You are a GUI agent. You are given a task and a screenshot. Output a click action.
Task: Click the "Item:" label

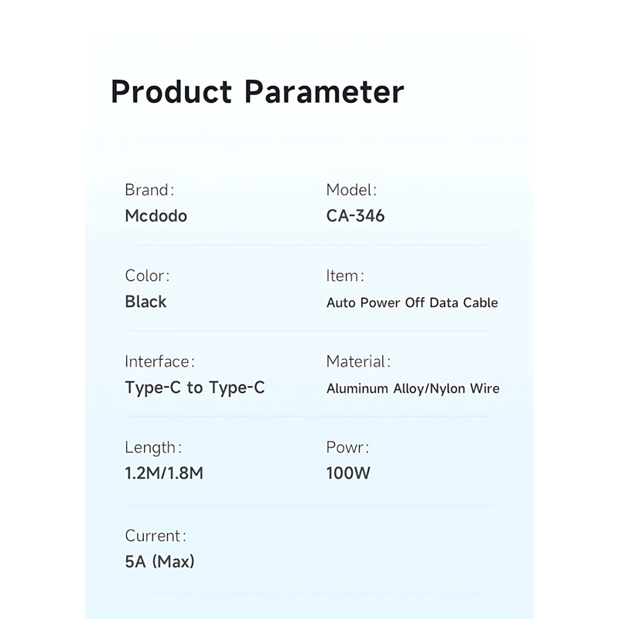pyautogui.click(x=345, y=276)
